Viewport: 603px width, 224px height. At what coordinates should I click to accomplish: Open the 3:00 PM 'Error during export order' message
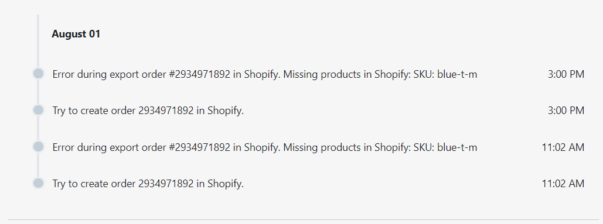[265, 74]
